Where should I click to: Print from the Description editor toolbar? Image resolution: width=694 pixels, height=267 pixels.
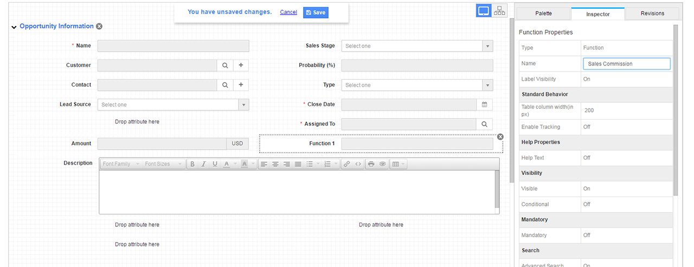click(371, 164)
